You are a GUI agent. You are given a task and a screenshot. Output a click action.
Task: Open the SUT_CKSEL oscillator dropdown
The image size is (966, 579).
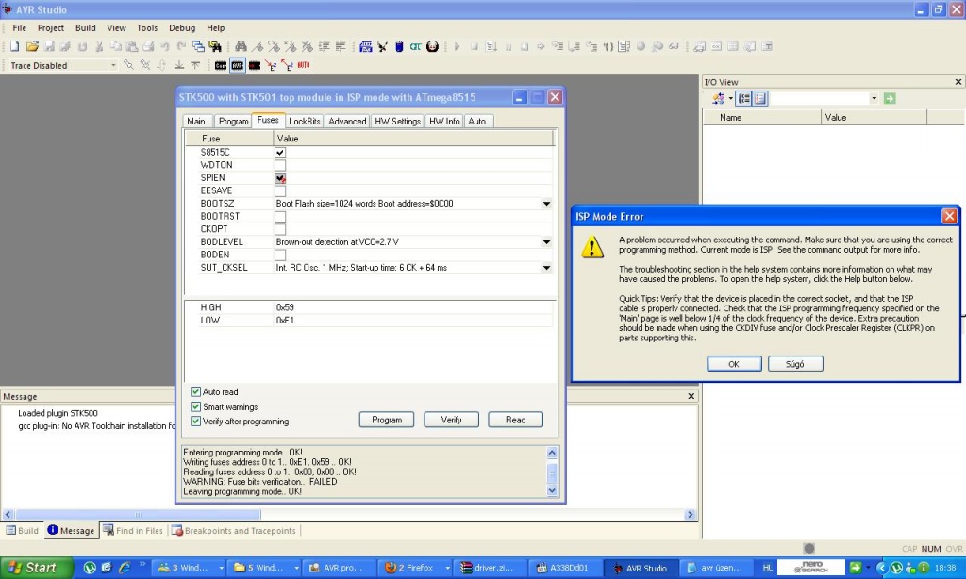point(546,268)
